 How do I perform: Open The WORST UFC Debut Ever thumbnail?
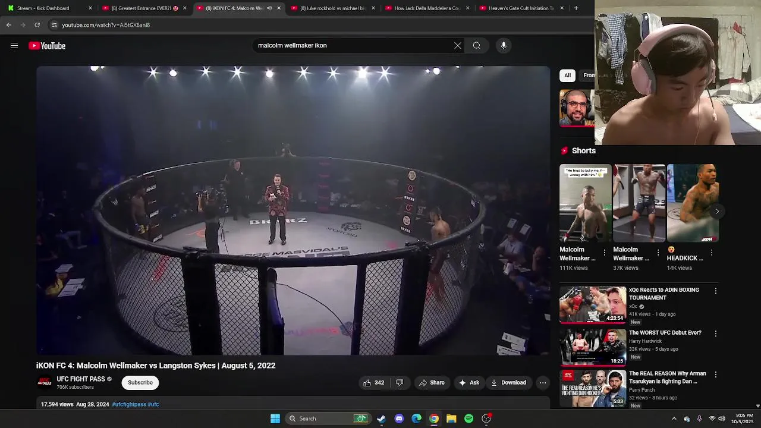tap(592, 347)
